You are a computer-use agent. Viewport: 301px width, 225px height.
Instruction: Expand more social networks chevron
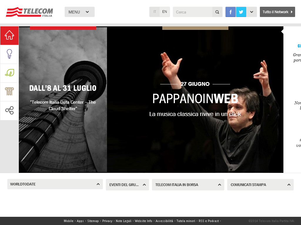click(x=252, y=12)
